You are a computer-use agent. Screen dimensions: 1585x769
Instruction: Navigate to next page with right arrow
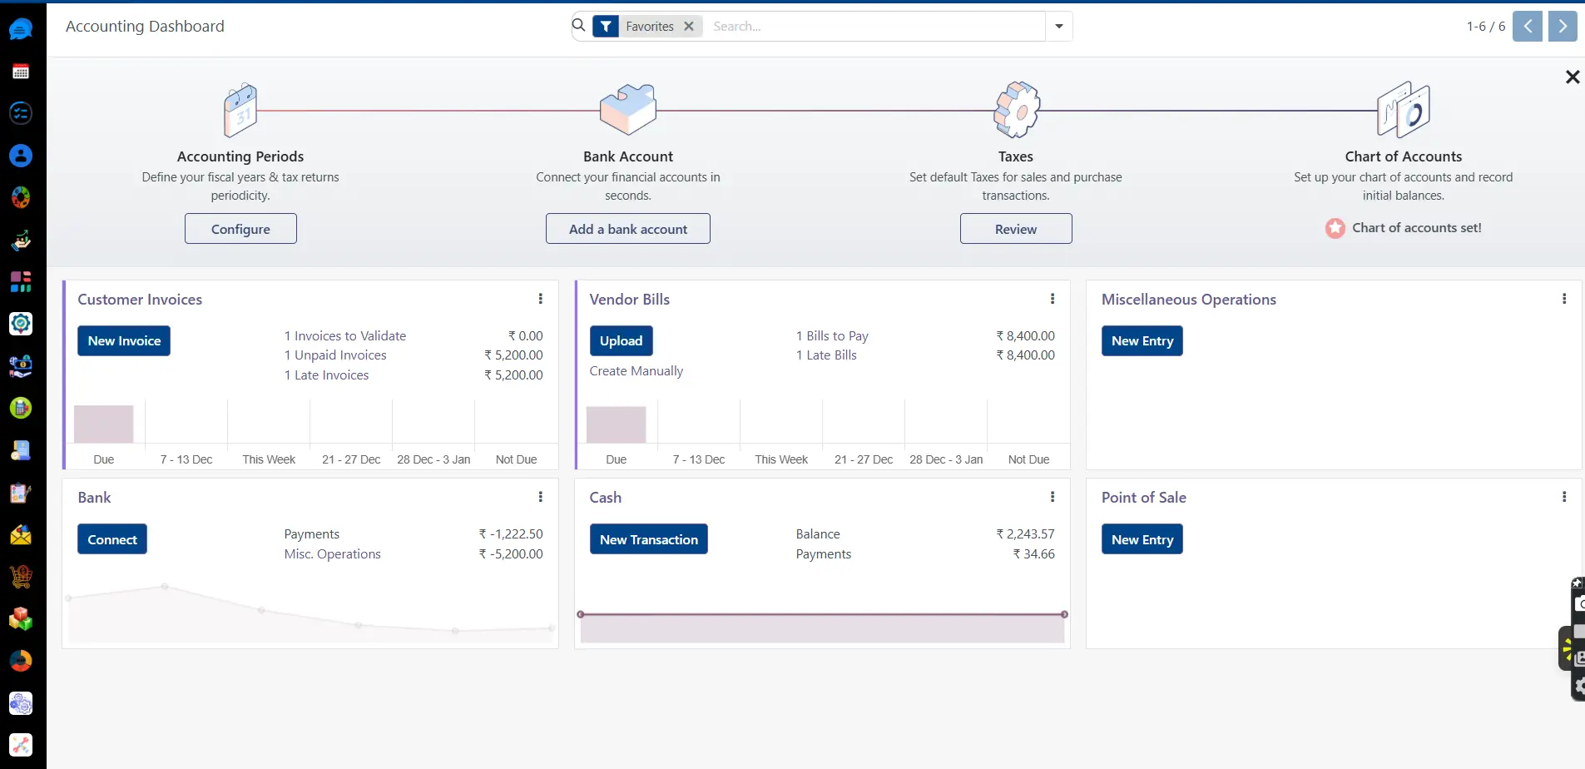1562,26
